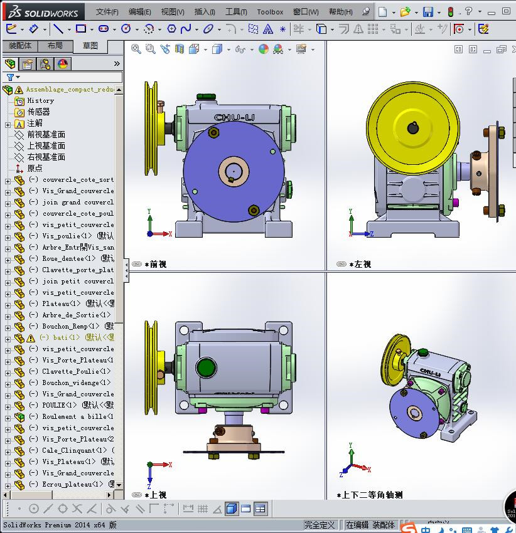Select the 前视基准面 plane

point(46,135)
